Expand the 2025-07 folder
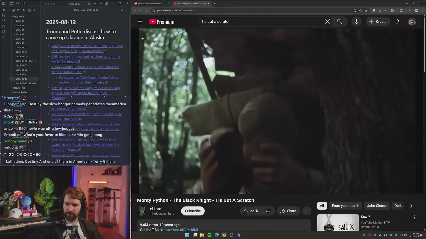The image size is (426, 239). coord(20,43)
